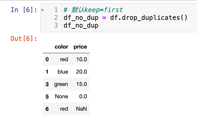The height and width of the screenshot is (123, 197).
Task: Collapse the code cell using the triangle arrow
Action: tap(43, 10)
